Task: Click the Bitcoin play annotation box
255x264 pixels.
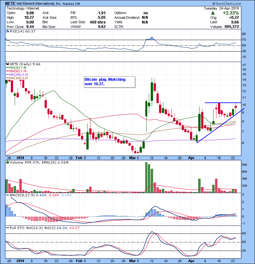Action: click(x=110, y=82)
